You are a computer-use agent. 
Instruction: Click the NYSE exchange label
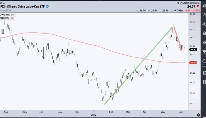[x=2, y=3]
